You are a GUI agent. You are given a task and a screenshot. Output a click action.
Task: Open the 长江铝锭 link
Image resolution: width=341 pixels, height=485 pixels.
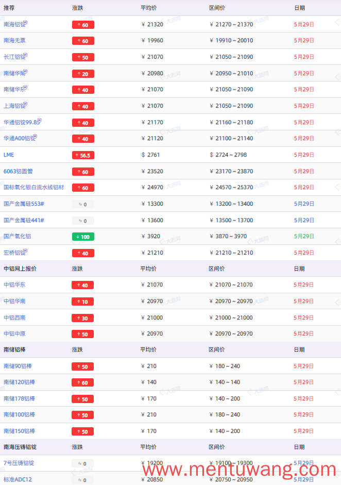[14, 57]
